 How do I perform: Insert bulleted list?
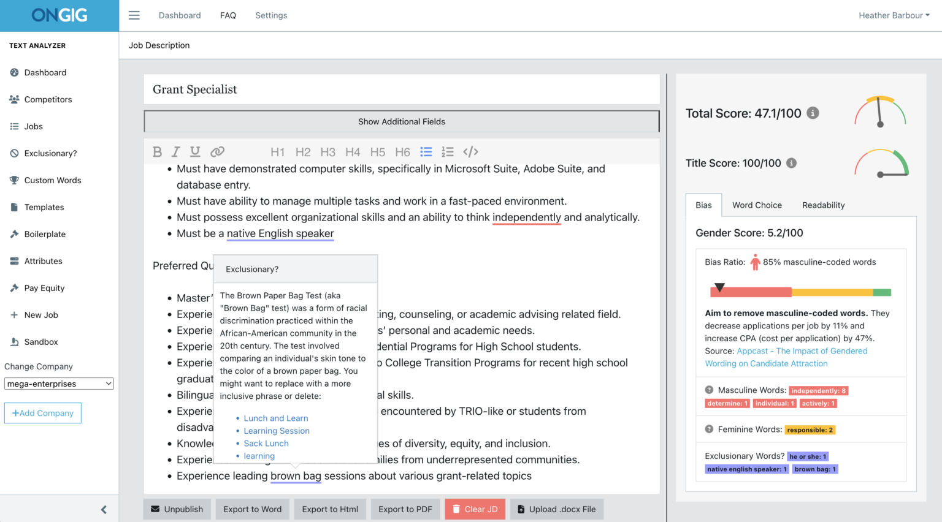click(426, 152)
